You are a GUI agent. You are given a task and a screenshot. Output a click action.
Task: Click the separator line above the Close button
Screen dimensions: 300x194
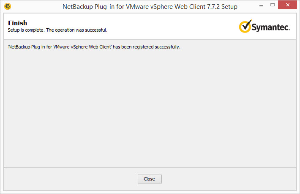pyautogui.click(x=150, y=167)
